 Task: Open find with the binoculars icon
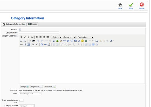[68, 41]
